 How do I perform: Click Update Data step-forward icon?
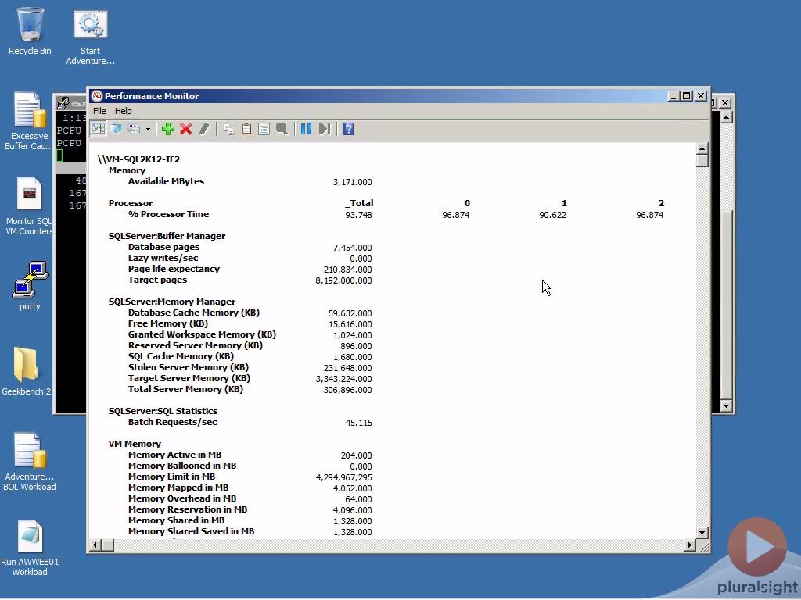325,129
